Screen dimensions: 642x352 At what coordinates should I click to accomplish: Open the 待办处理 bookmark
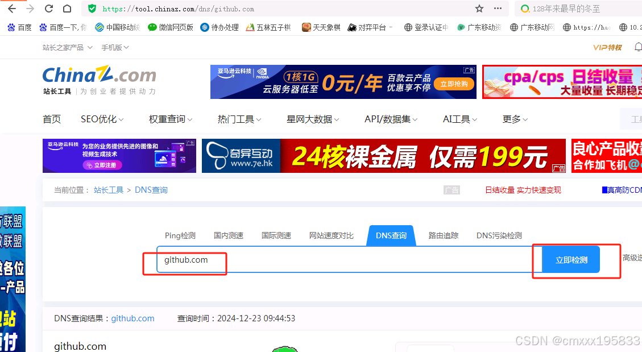pyautogui.click(x=219, y=27)
